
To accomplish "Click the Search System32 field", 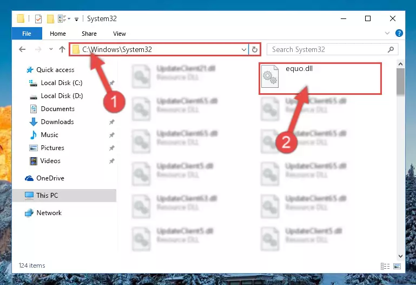I will click(x=333, y=49).
